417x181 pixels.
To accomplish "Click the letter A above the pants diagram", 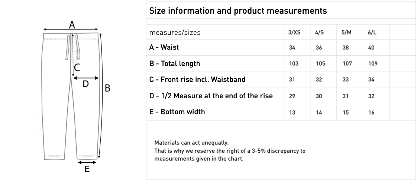I will [72, 25].
